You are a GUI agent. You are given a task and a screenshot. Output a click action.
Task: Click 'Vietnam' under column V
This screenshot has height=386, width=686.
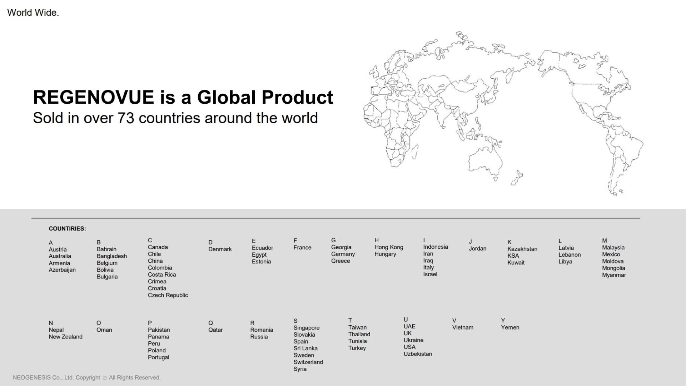coord(463,327)
